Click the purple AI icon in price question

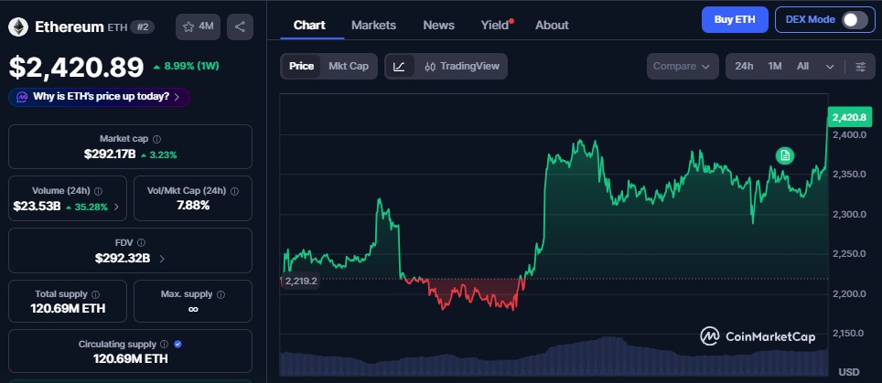point(22,97)
